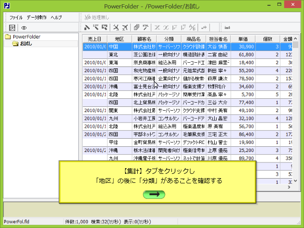The image size is (304, 228).
Task: Select the price cell 30,900
Action: tap(243, 47)
